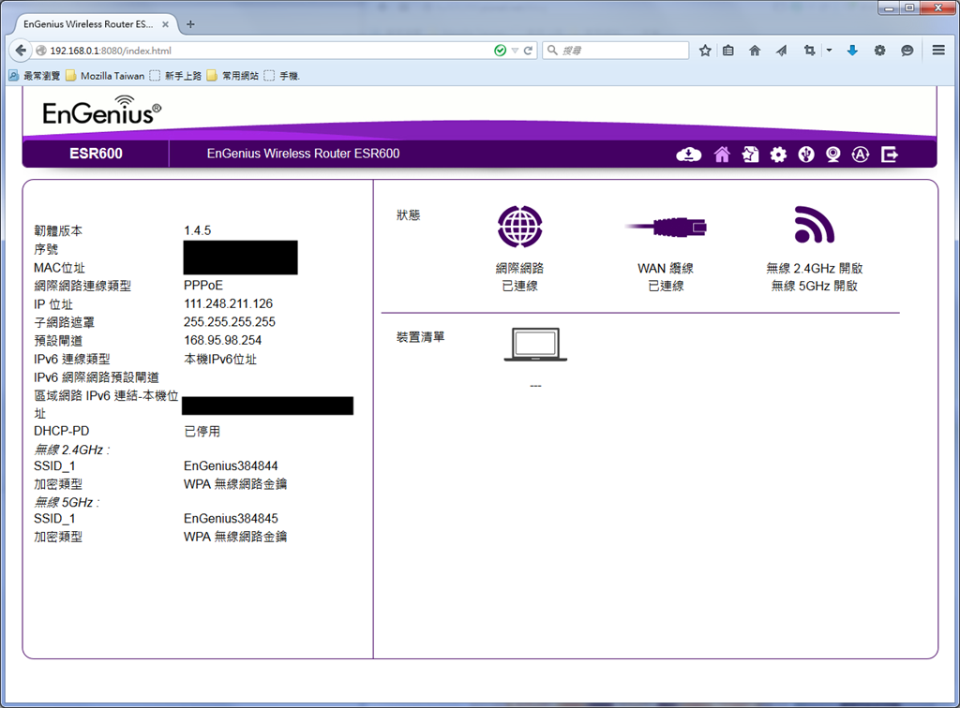Open Firefox downloads blue arrow
Image resolution: width=960 pixels, height=708 pixels.
pos(852,51)
